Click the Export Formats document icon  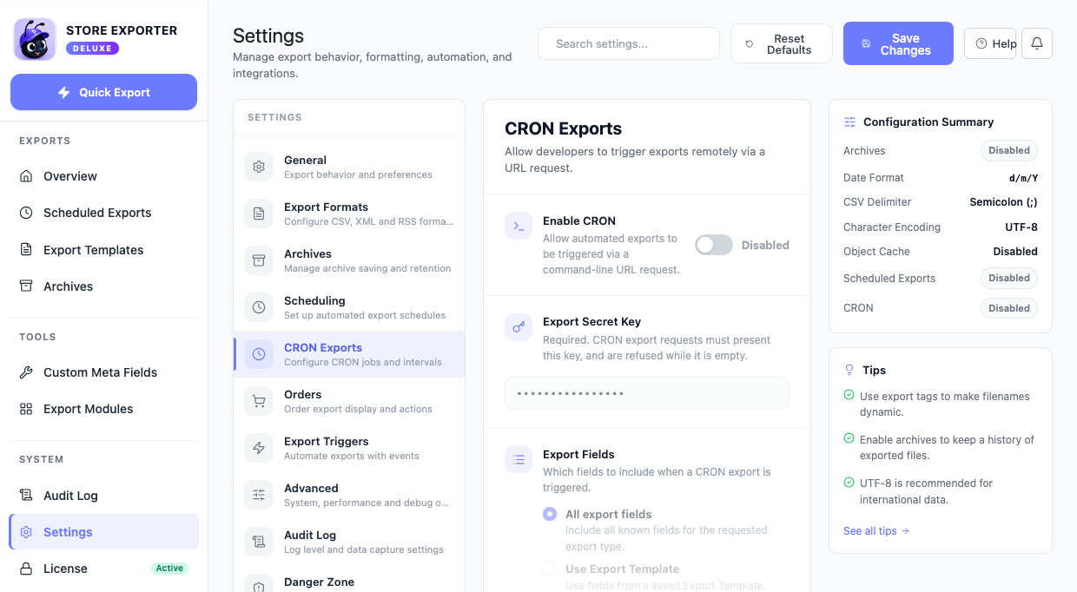point(259,214)
